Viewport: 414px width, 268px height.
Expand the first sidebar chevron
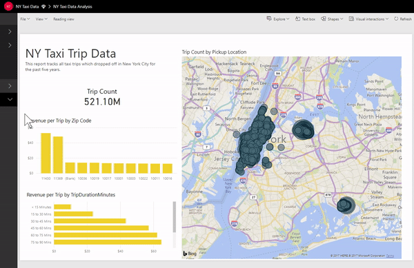10,32
